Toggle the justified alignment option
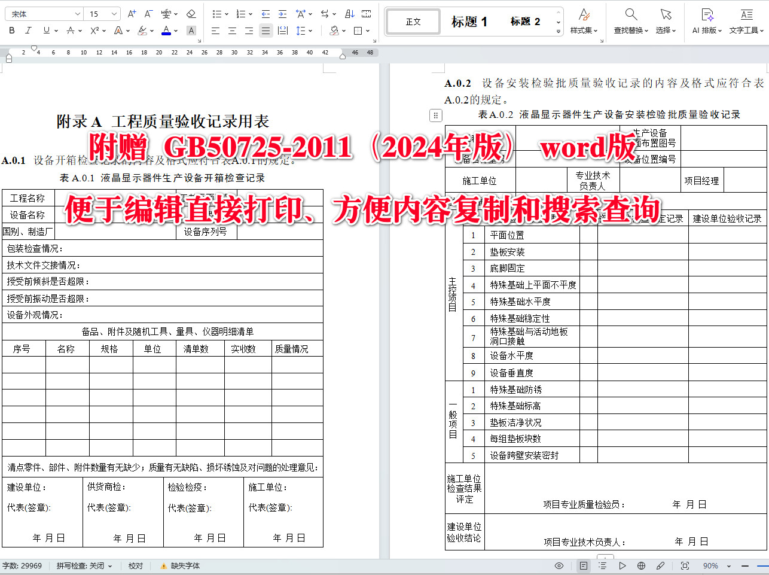Image resolution: width=769 pixels, height=575 pixels. [266, 30]
